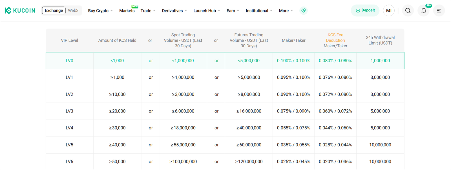Click the ≥30,000 KCS held cell
This screenshot has height=170, width=451.
[x=117, y=128]
